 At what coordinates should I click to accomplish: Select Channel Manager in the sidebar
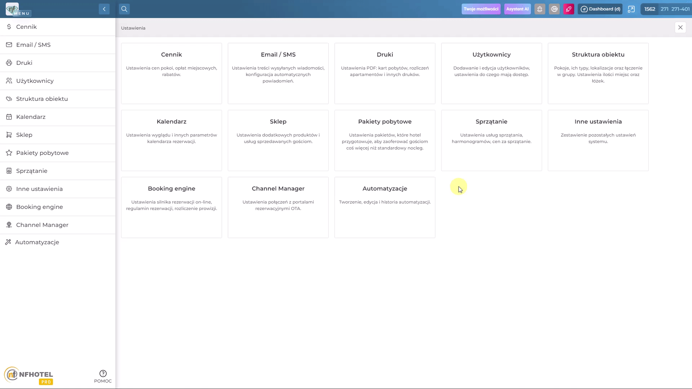[58, 225]
